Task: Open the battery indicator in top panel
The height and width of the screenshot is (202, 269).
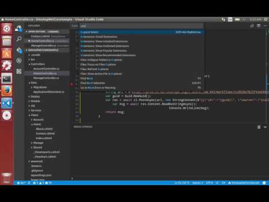Action: (238, 20)
